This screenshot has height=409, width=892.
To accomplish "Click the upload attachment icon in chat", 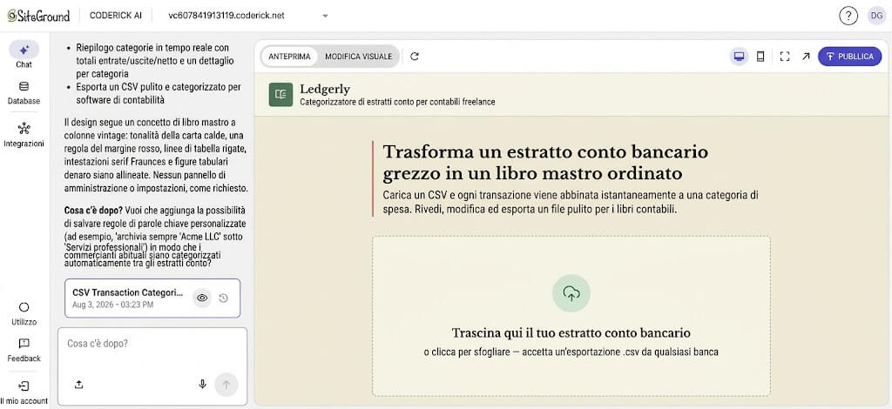I will click(x=78, y=385).
